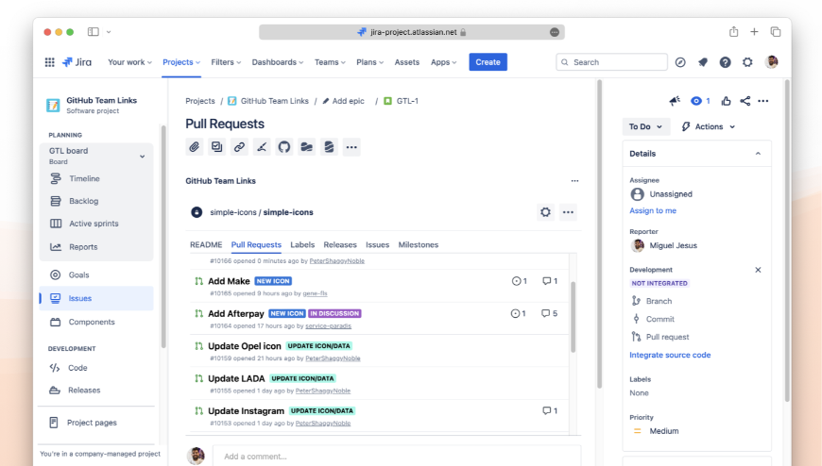Open a new browser tab
822x466 pixels.
tap(754, 32)
